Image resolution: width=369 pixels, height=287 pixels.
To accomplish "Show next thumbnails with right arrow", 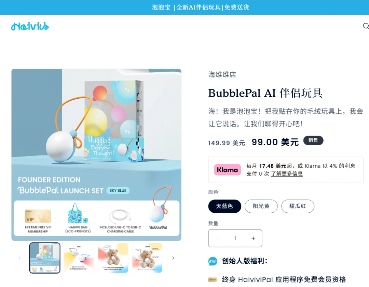I will (x=173, y=258).
